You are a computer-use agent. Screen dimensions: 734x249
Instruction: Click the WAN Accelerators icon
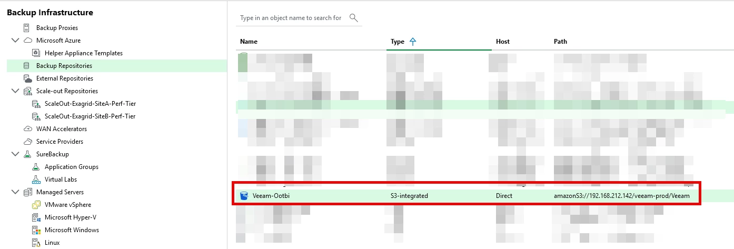(x=27, y=129)
